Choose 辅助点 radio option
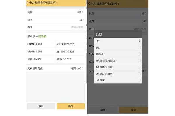 (139, 54)
